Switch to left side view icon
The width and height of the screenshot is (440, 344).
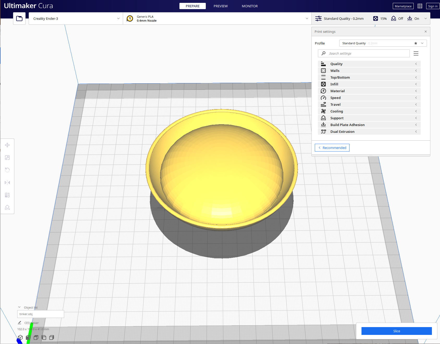[44, 337]
